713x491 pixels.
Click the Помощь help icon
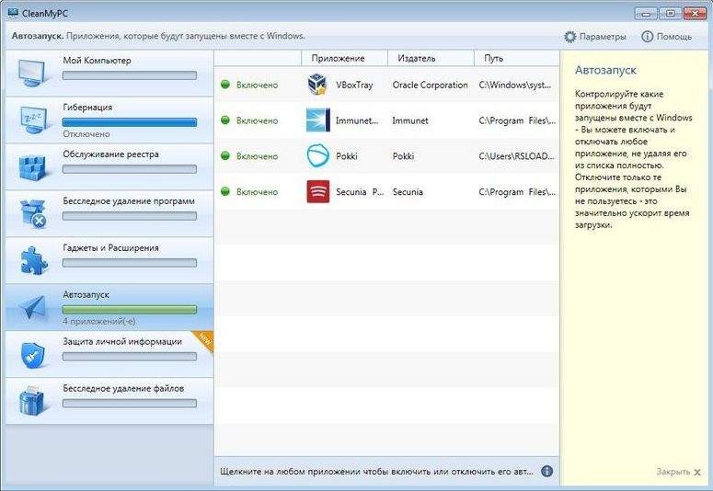[x=648, y=37]
